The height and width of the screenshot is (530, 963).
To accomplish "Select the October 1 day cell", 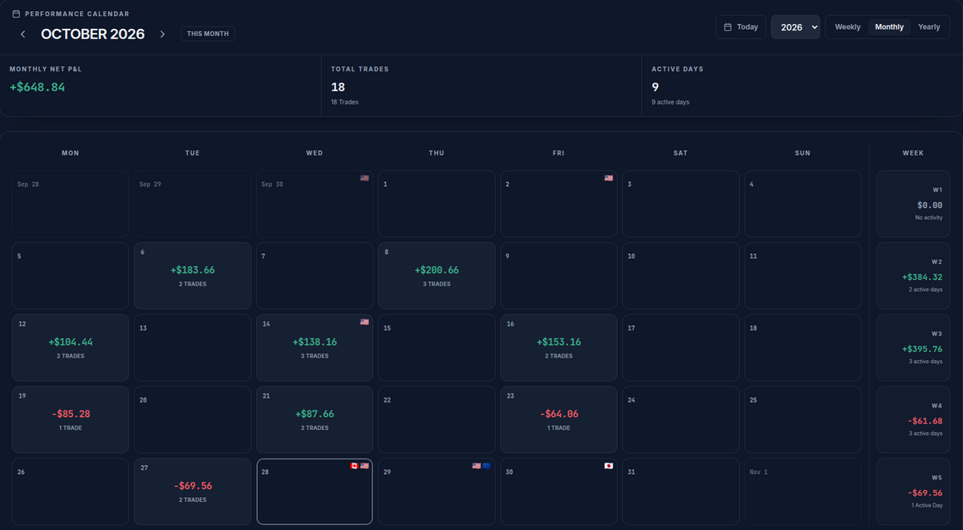I will [437, 204].
